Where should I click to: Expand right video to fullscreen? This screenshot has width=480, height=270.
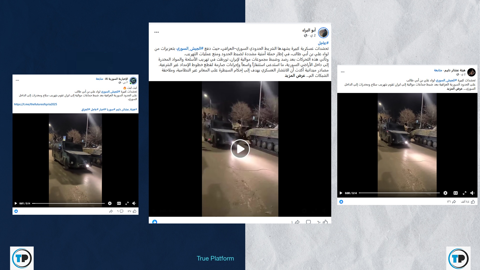point(464,193)
